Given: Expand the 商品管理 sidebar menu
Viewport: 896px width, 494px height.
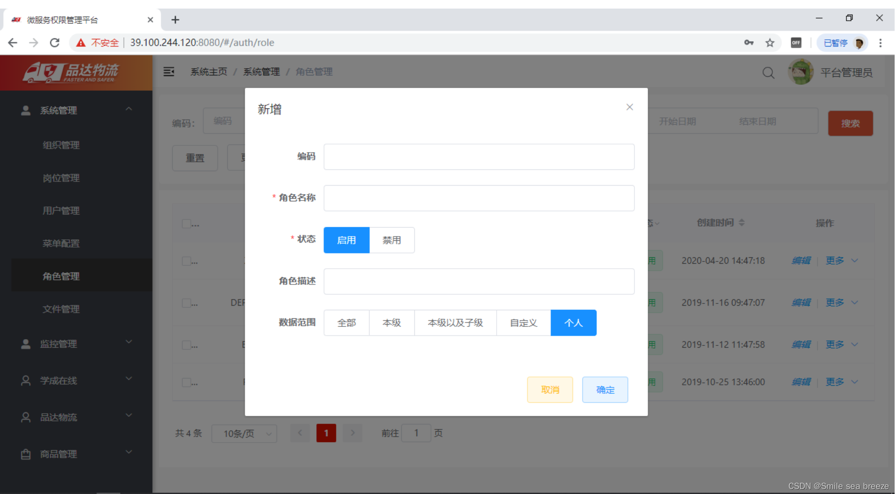Looking at the screenshot, I should click(x=76, y=454).
